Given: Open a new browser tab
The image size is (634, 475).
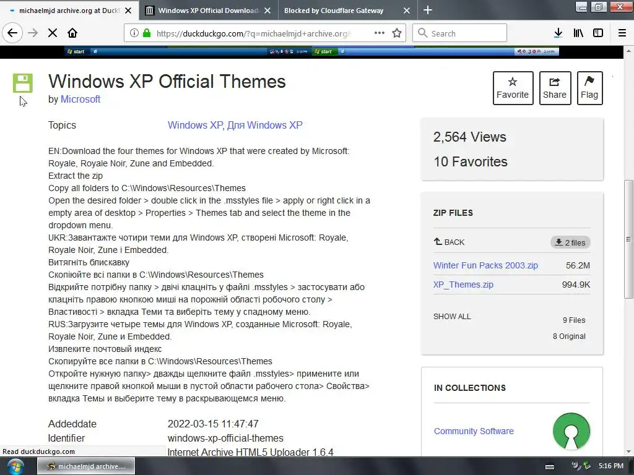Looking at the screenshot, I should point(428,10).
